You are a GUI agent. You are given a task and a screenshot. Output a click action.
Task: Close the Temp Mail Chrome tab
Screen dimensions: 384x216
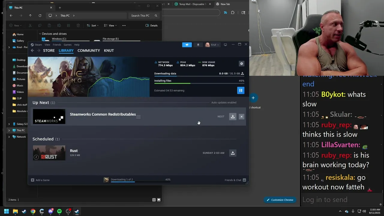210,4
